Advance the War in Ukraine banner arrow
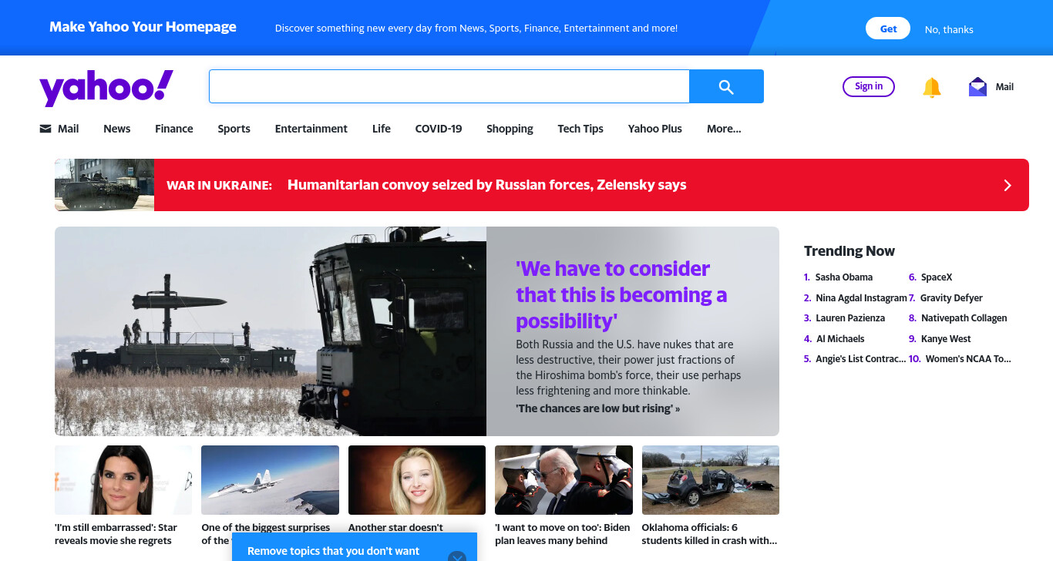The image size is (1053, 561). (1007, 185)
